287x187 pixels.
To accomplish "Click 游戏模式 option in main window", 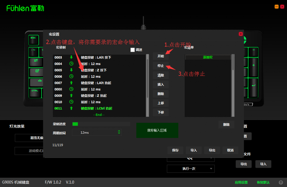I will pyautogui.click(x=29, y=151).
